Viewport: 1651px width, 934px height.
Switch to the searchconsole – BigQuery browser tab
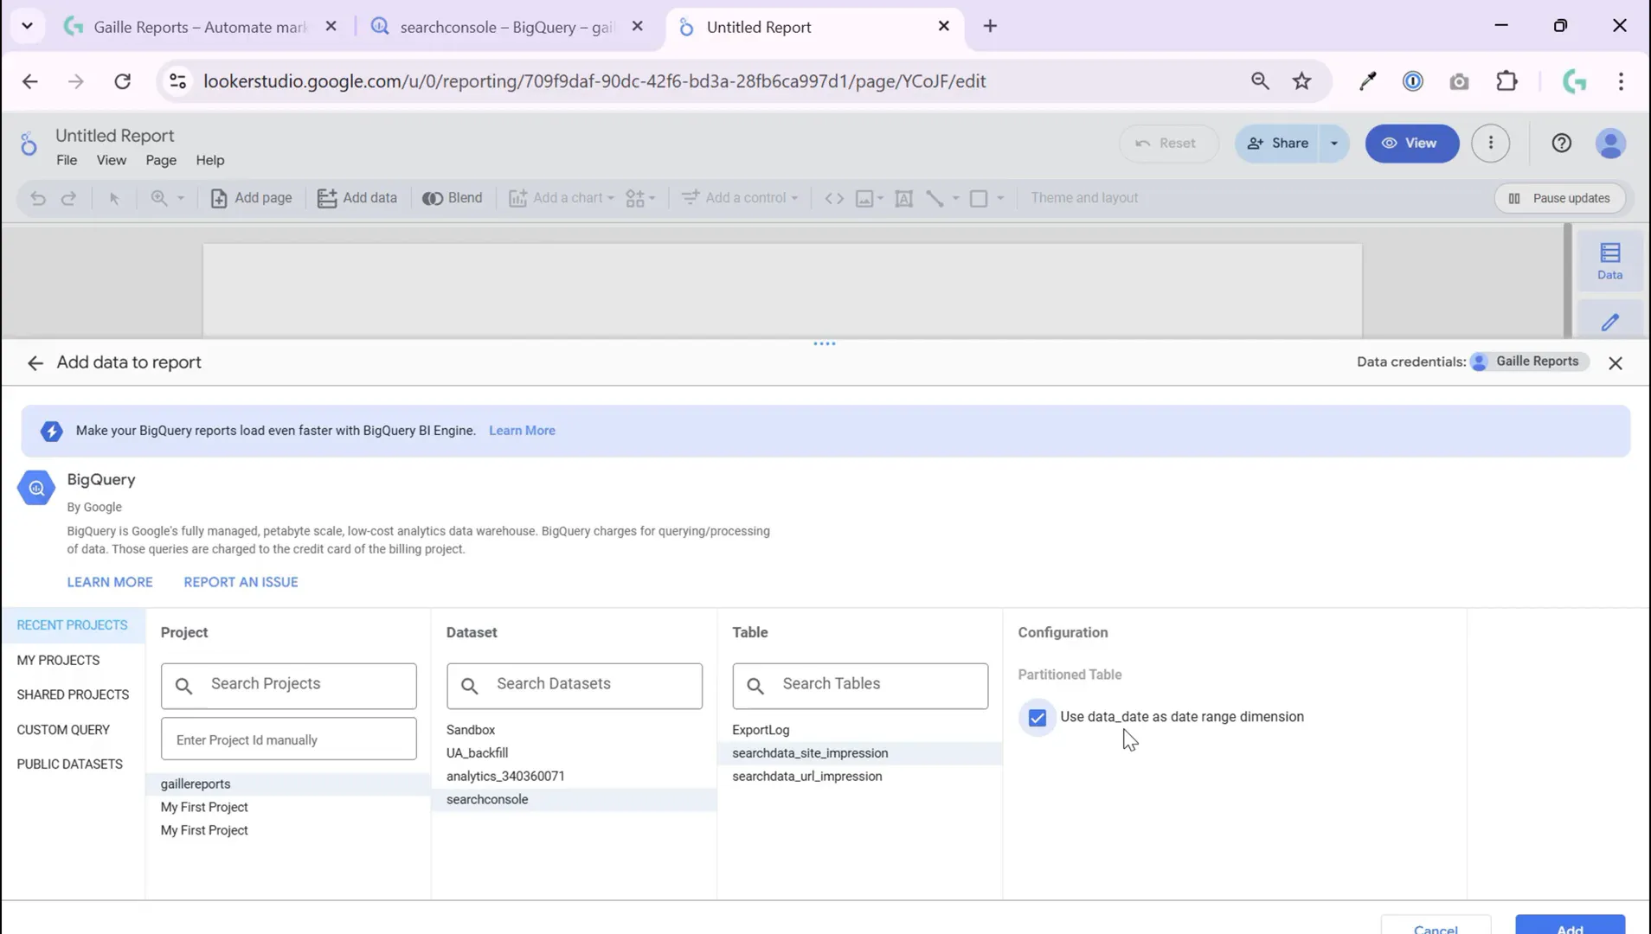coord(508,27)
